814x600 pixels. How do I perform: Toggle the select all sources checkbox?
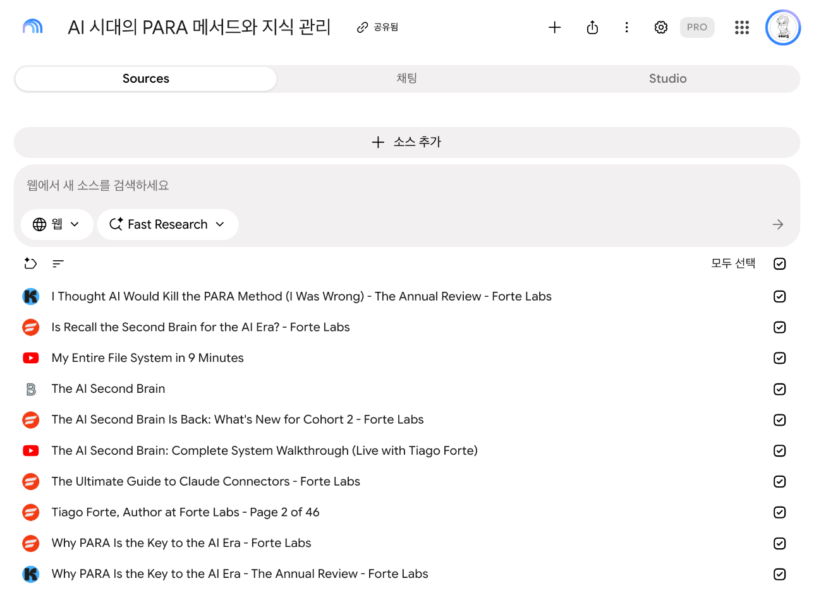tap(780, 263)
